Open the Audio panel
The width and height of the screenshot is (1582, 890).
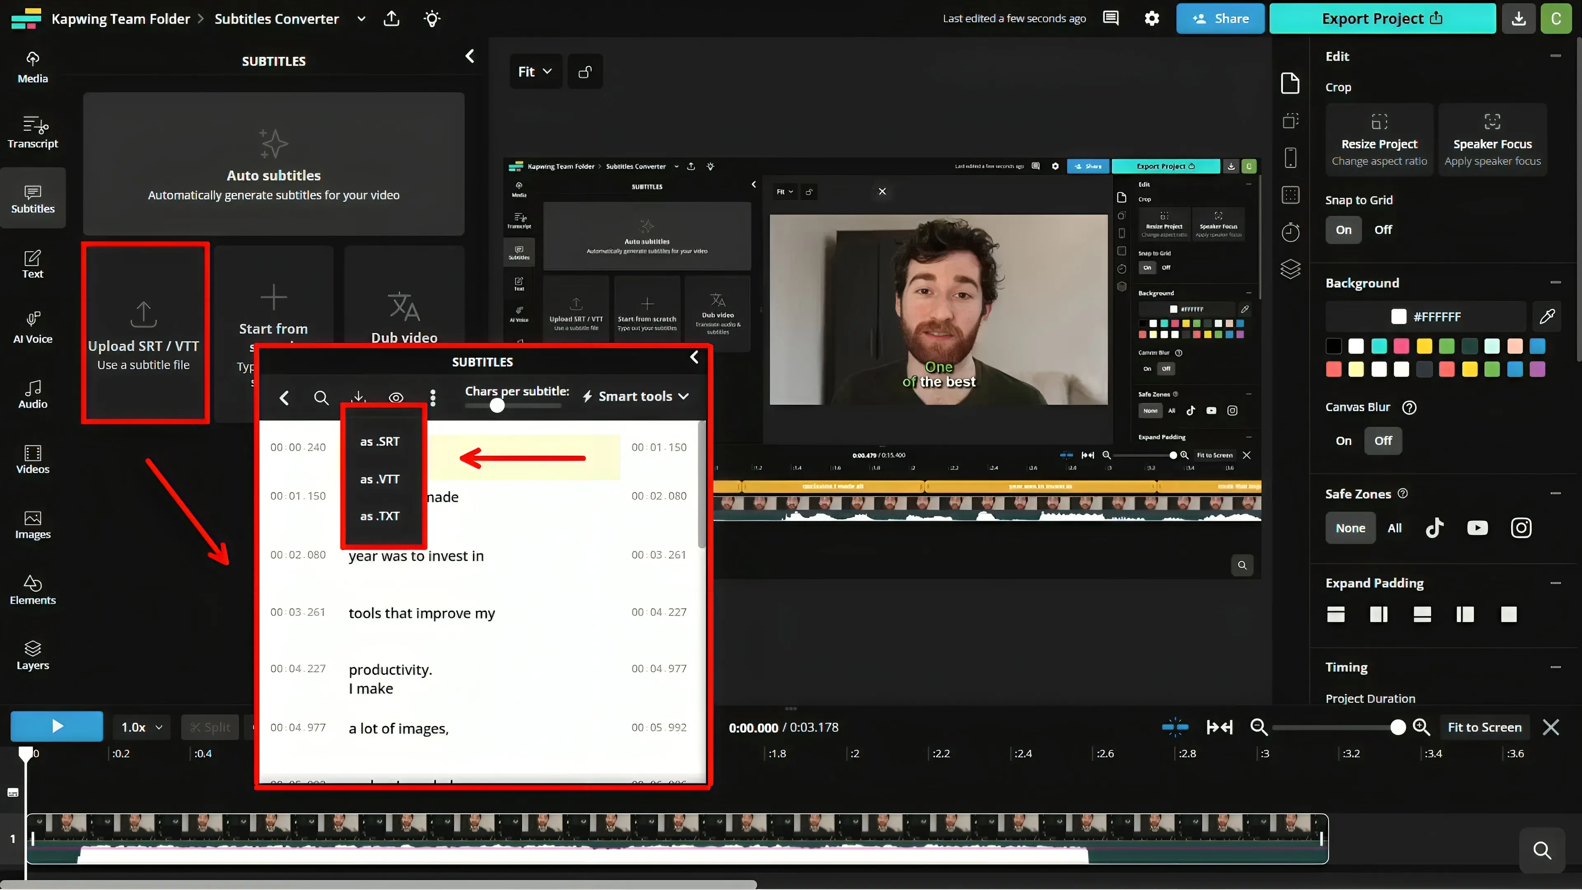pos(33,394)
